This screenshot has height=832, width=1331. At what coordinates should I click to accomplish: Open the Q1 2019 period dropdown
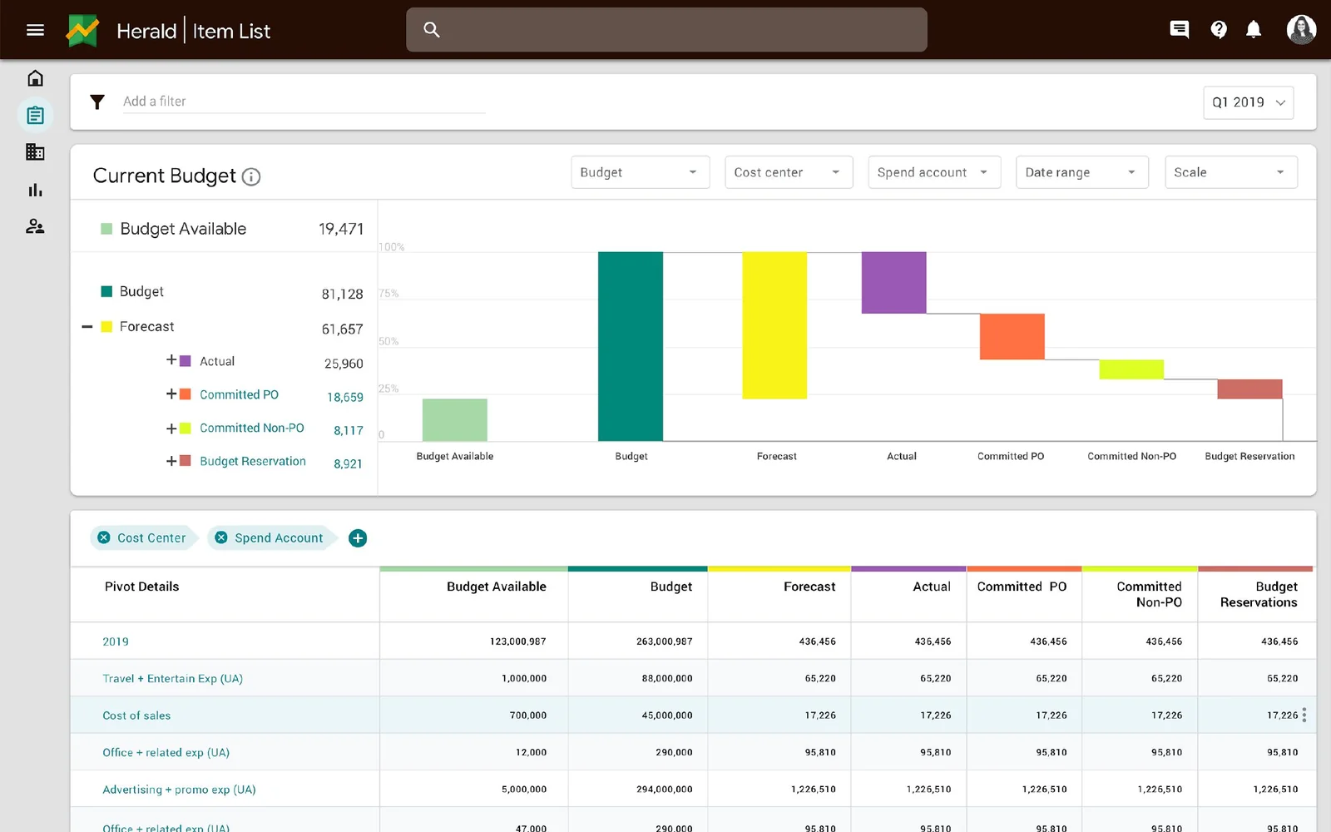tap(1248, 102)
